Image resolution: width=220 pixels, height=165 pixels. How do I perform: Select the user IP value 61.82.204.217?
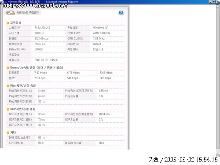pos(42,28)
